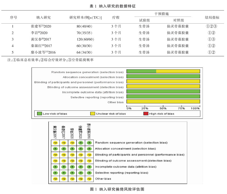Click green plus: 黄汉春2017 incomplete outcome data

coord(55,167)
